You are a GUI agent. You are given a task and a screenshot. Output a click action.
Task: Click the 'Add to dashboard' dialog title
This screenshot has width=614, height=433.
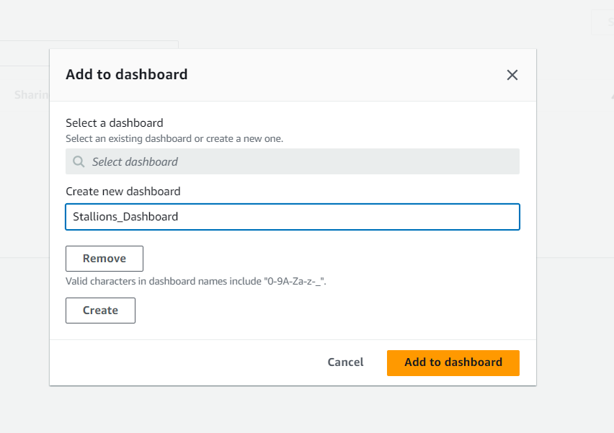(127, 74)
